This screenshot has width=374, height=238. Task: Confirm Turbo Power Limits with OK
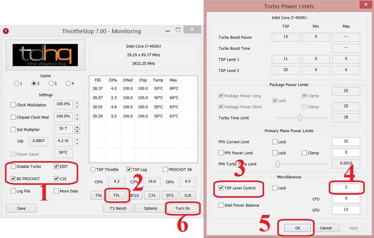pos(298,228)
